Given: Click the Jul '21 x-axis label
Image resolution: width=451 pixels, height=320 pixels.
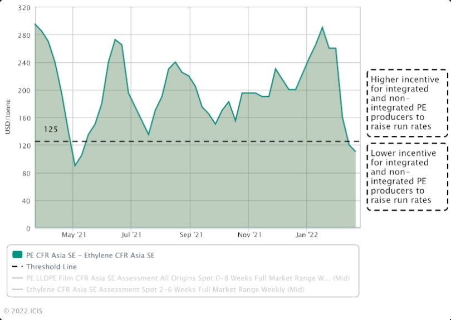Looking at the screenshot, I should tap(131, 235).
